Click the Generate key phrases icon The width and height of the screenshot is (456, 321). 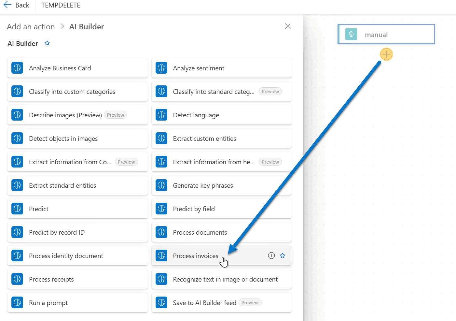click(x=161, y=185)
